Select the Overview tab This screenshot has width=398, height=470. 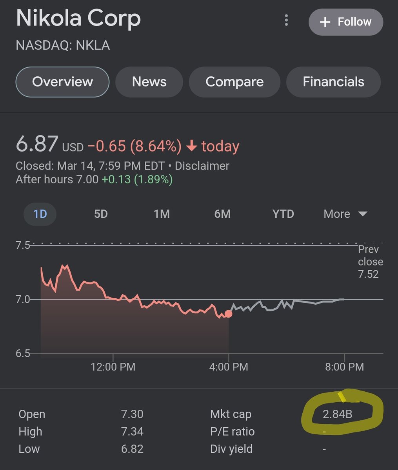click(x=62, y=82)
